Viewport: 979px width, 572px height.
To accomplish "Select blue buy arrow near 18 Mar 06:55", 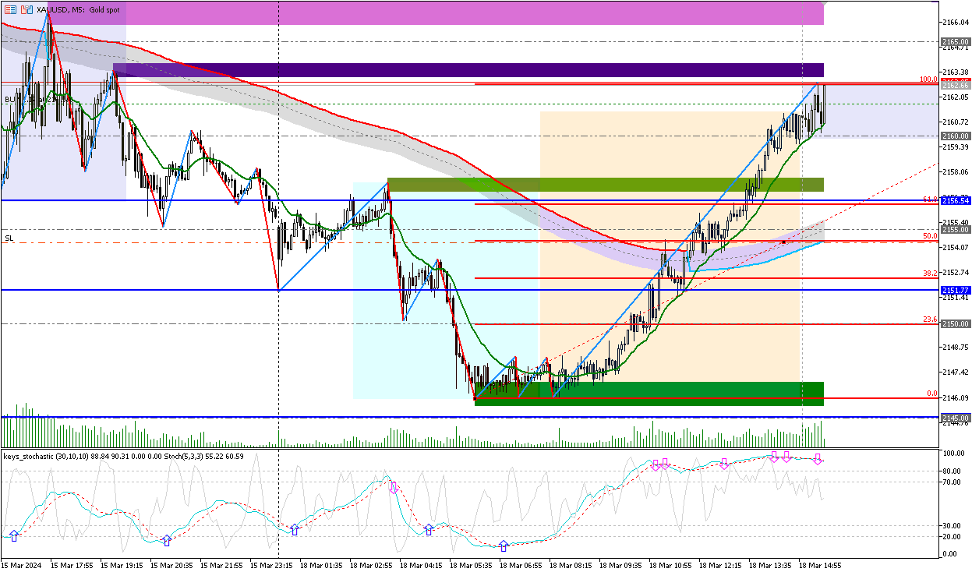I will click(504, 546).
